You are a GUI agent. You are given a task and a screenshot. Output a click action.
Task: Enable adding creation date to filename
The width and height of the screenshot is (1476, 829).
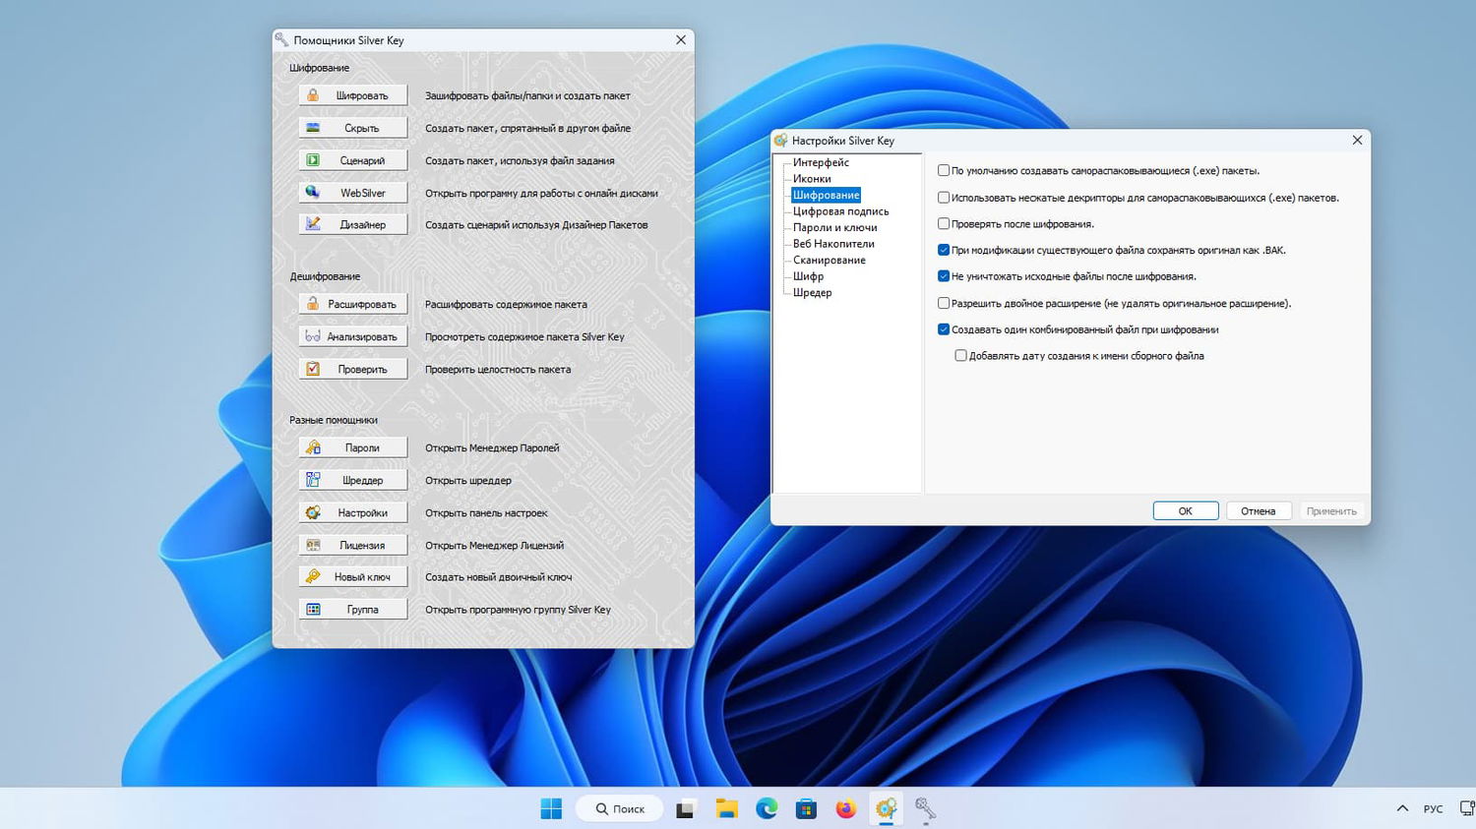point(961,356)
